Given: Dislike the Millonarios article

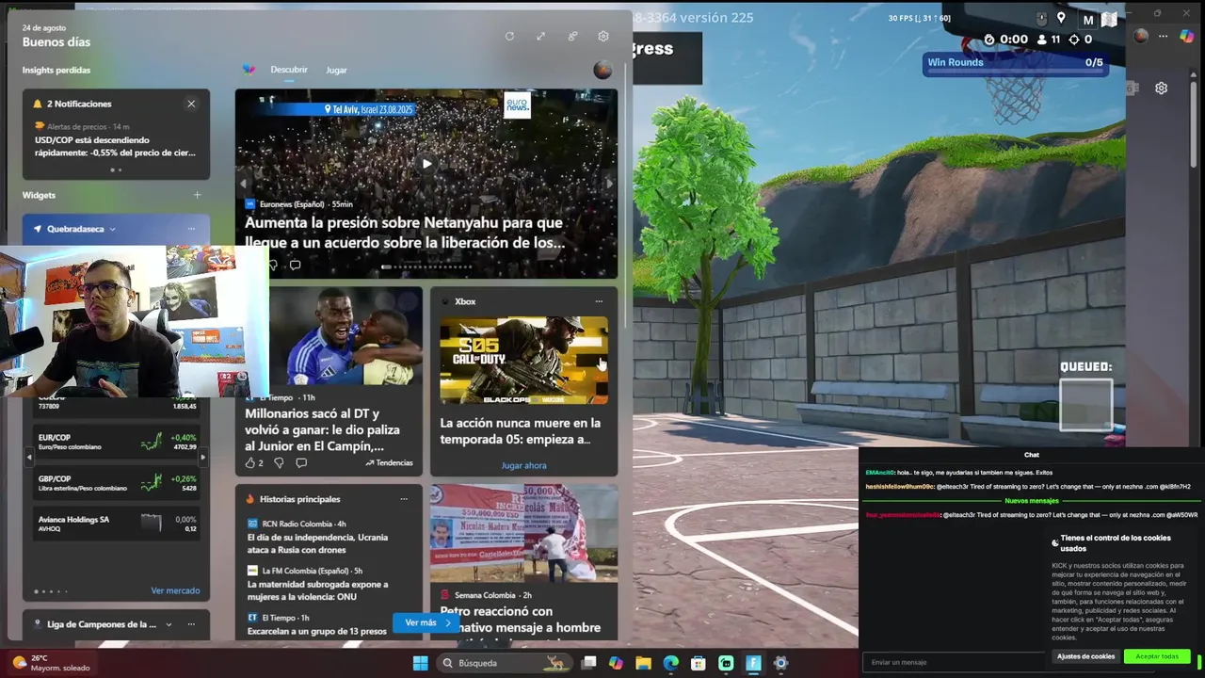Looking at the screenshot, I should [279, 462].
